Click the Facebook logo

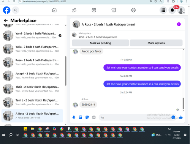point(6,10)
